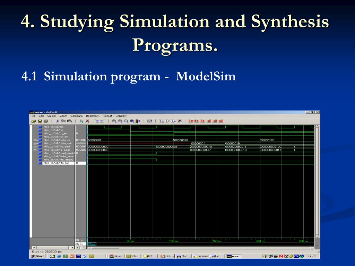355x266 pixels.
Task: Open the Bookmark menu
Action: (93, 116)
